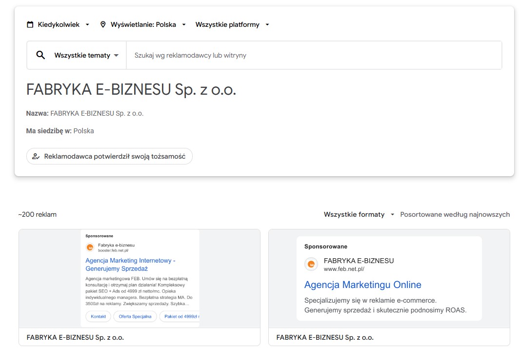Screen dimensions: 519x350
Task: Click the booster.feb.net.pl URL text
Action: [x=113, y=250]
